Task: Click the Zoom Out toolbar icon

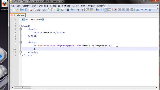Action: (82, 10)
